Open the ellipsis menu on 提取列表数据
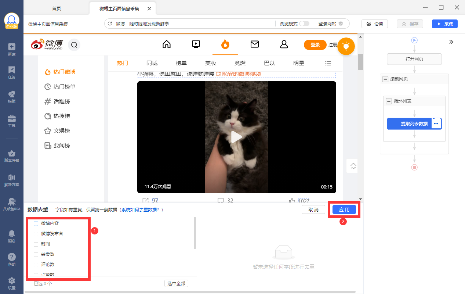 point(436,123)
